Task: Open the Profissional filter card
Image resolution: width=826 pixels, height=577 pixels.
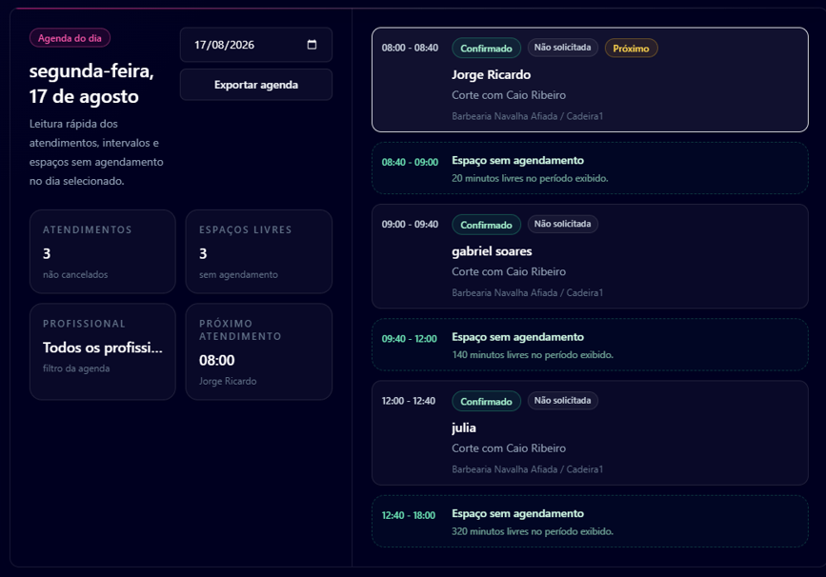Action: coord(103,351)
